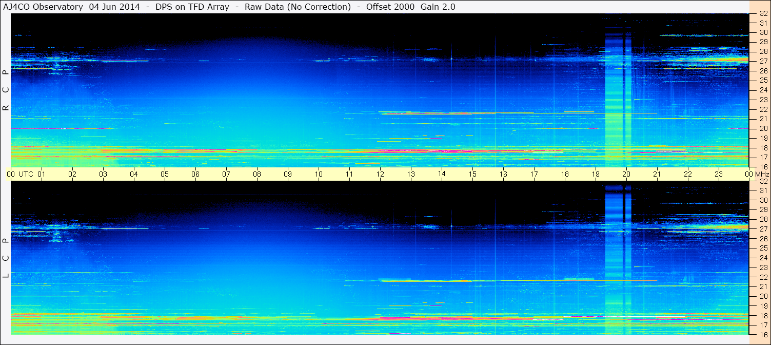Viewport: 771px width, 345px height.
Task: Click 'Raw Data (No Correction)' header text
Action: coord(298,7)
